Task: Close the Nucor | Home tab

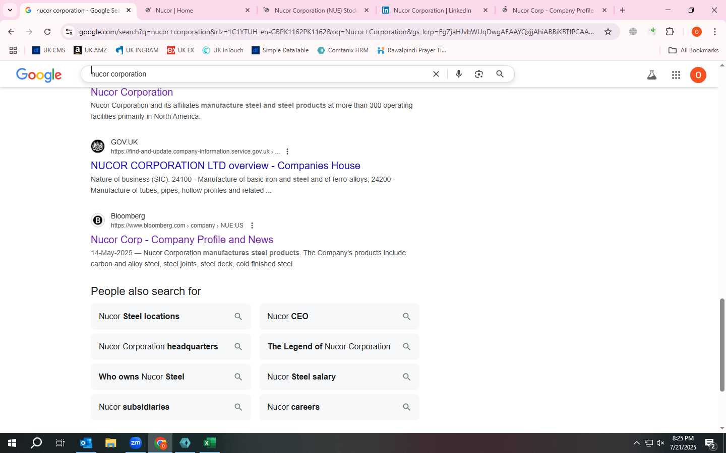Action: [x=248, y=10]
